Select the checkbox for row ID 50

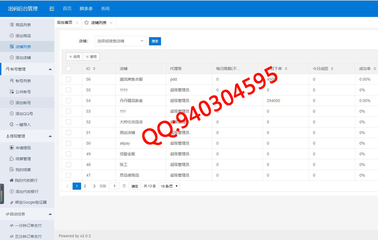tap(68, 143)
